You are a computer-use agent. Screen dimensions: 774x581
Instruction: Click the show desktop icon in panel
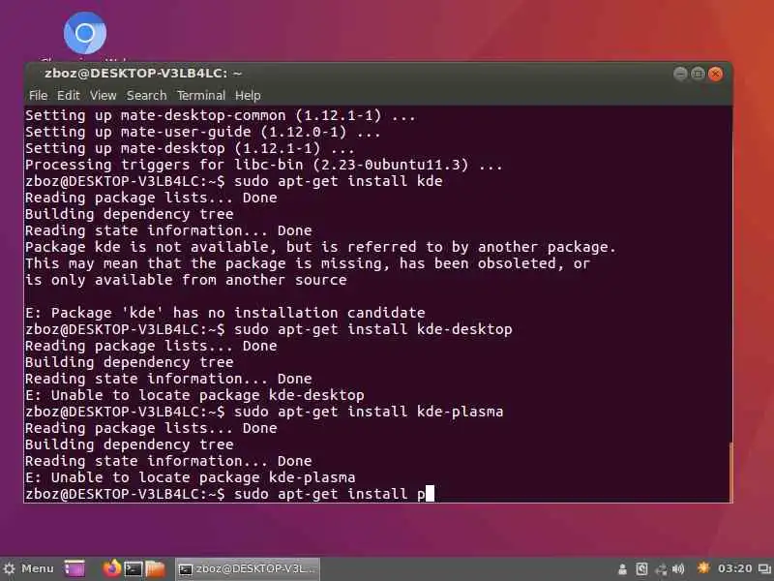(74, 568)
